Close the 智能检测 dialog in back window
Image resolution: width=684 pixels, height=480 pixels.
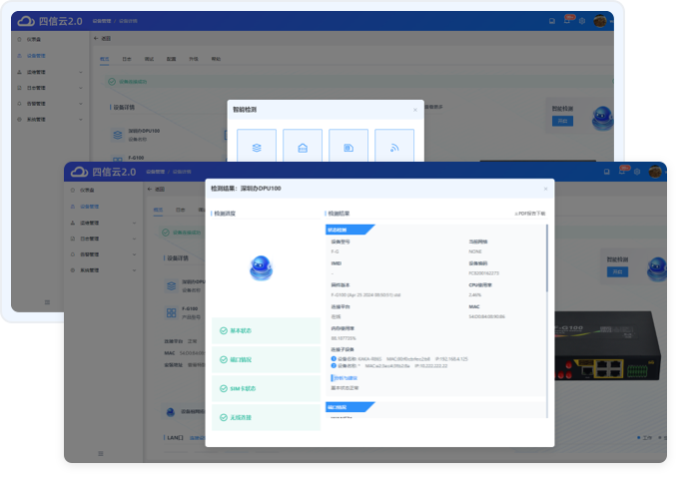[414, 110]
